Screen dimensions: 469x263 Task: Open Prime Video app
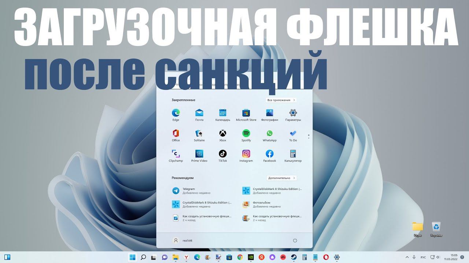(x=199, y=156)
